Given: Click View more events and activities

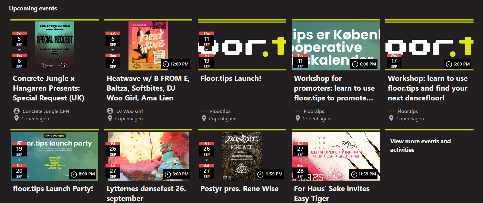Looking at the screenshot, I should [x=420, y=145].
